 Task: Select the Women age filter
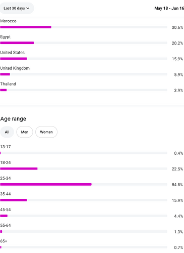(46, 132)
